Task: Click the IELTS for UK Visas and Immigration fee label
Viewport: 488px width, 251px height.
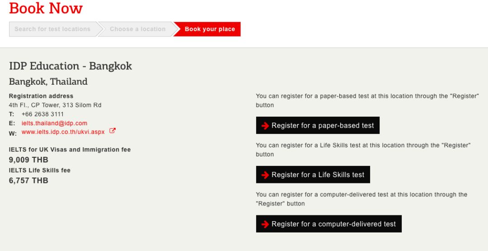Action: (70, 150)
